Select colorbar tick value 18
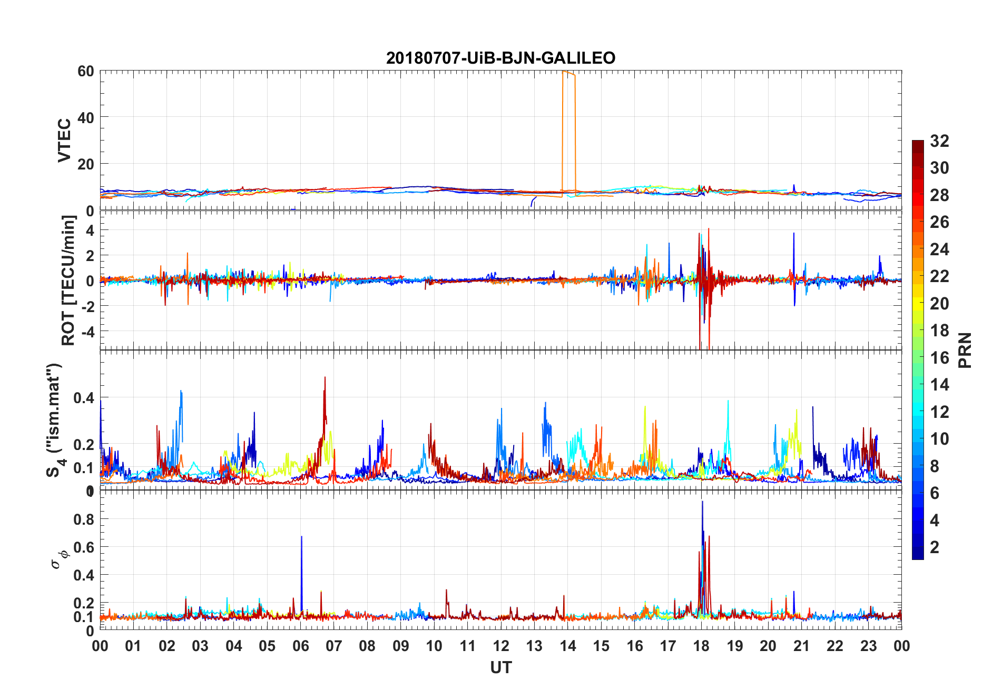The height and width of the screenshot is (700, 1002). click(x=939, y=331)
